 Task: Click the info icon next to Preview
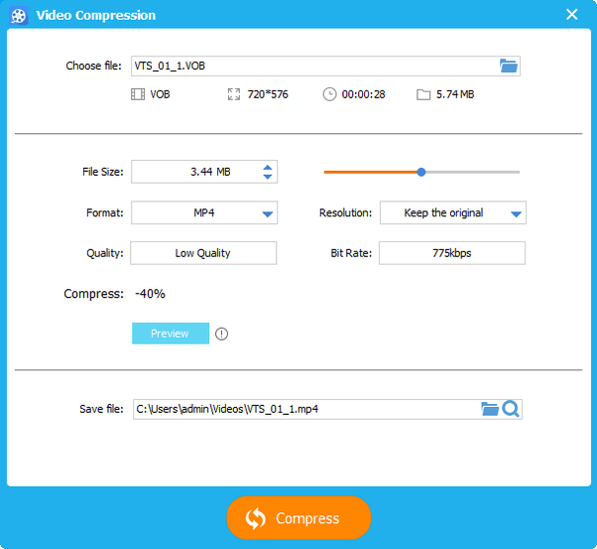tap(221, 334)
